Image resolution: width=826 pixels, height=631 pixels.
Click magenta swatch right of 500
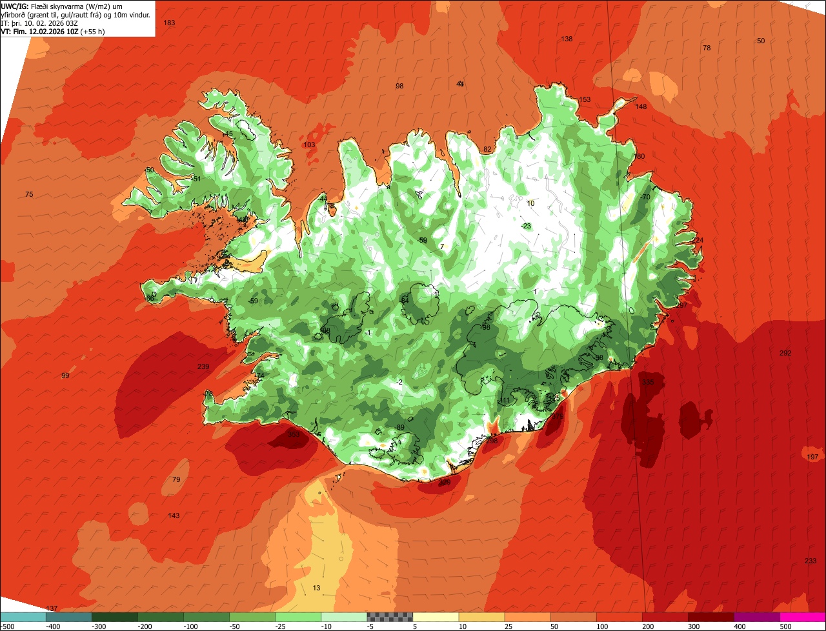pos(803,617)
